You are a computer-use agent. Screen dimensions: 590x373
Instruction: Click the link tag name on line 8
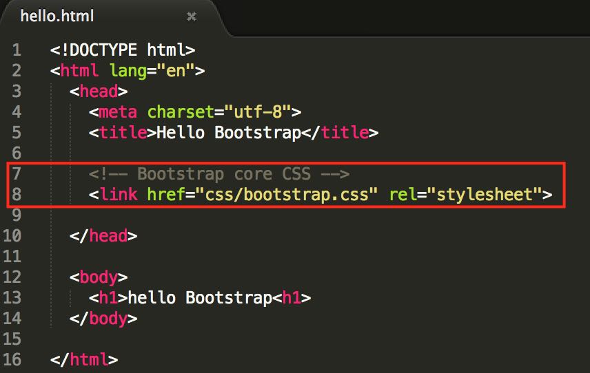(118, 195)
